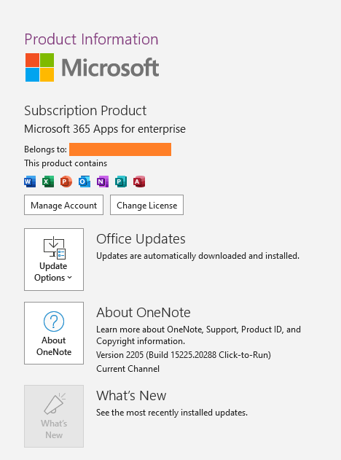The width and height of the screenshot is (341, 460).
Task: Click the Subscription Product heading
Action: click(x=85, y=111)
